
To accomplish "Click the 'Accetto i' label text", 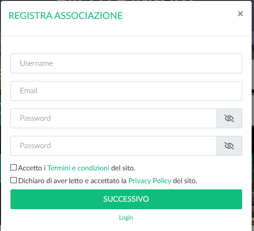I will click(x=32, y=168).
